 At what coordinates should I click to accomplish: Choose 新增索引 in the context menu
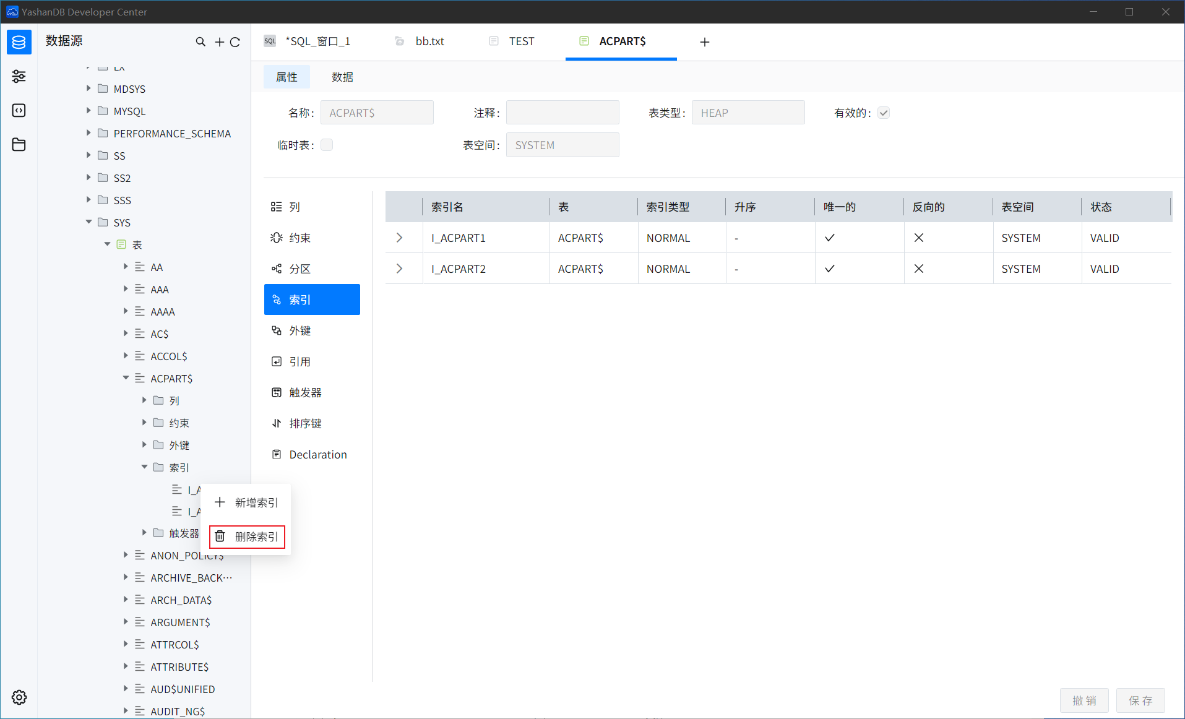tap(248, 502)
